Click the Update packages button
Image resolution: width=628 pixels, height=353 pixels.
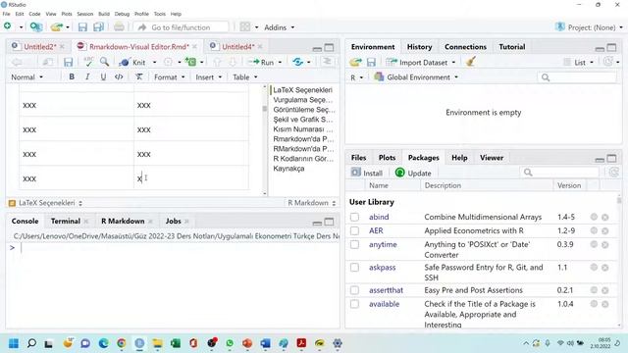point(413,173)
